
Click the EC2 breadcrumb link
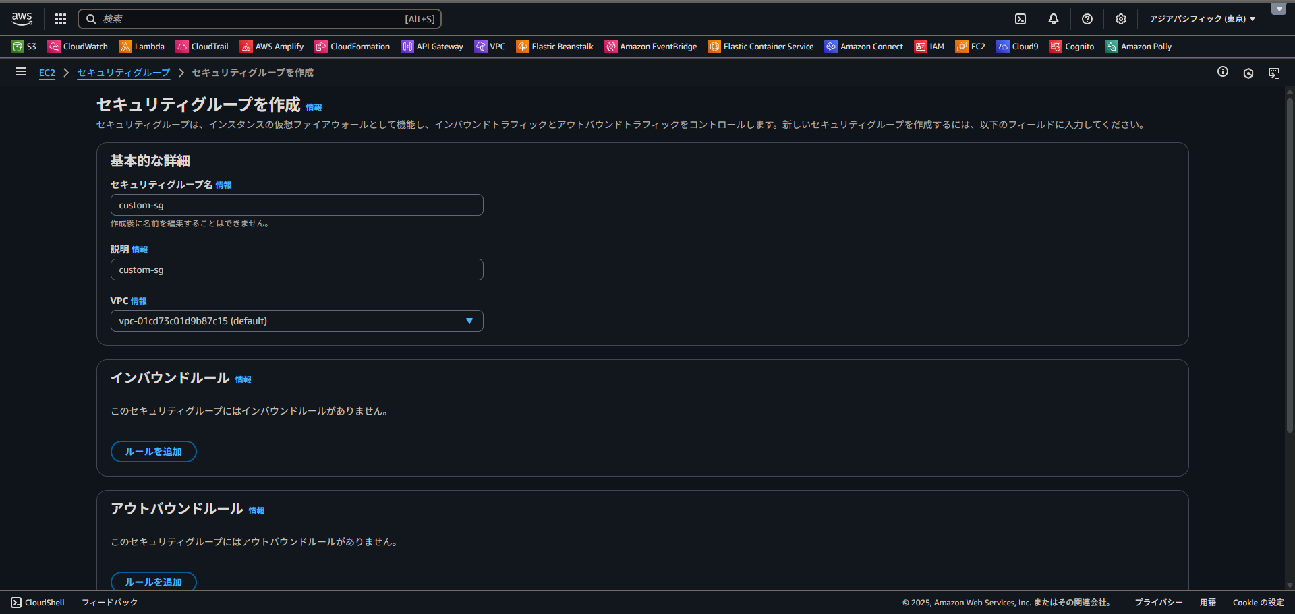tap(47, 73)
